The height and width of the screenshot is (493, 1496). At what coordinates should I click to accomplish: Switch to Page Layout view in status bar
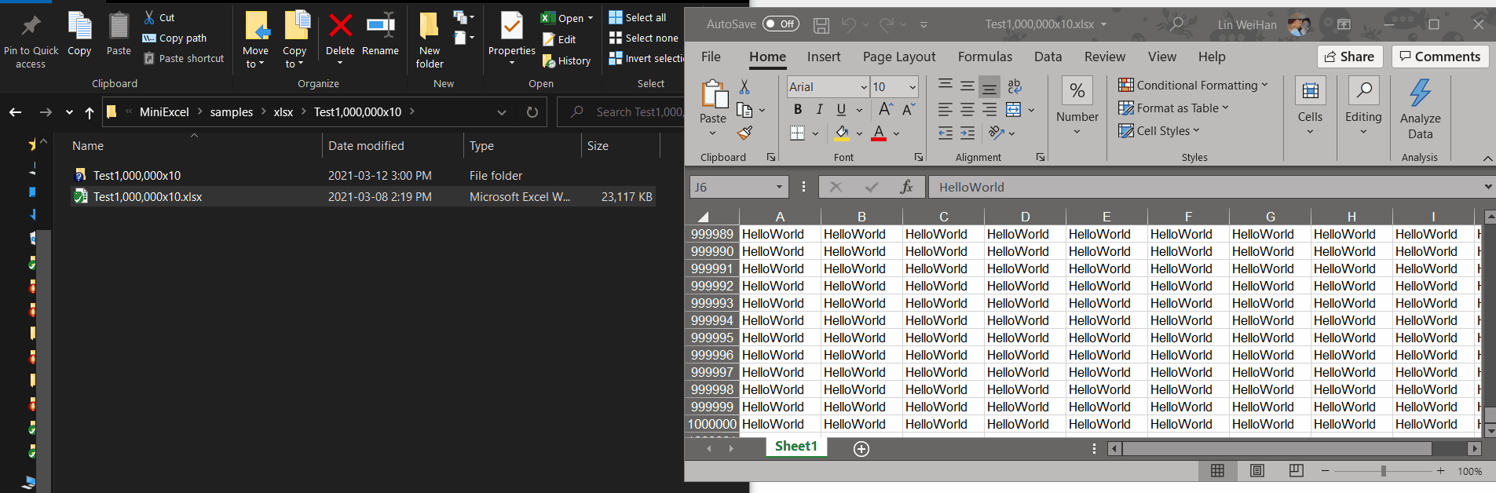[1256, 470]
